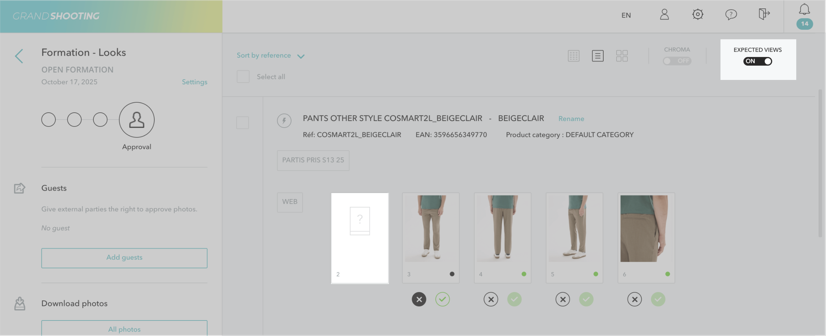Click the Guests share icon
826x336 pixels.
click(x=19, y=188)
